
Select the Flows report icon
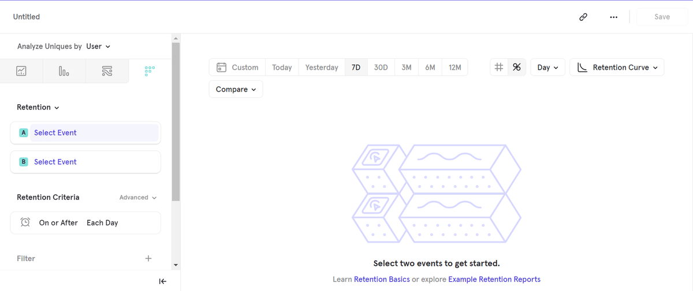(x=107, y=71)
